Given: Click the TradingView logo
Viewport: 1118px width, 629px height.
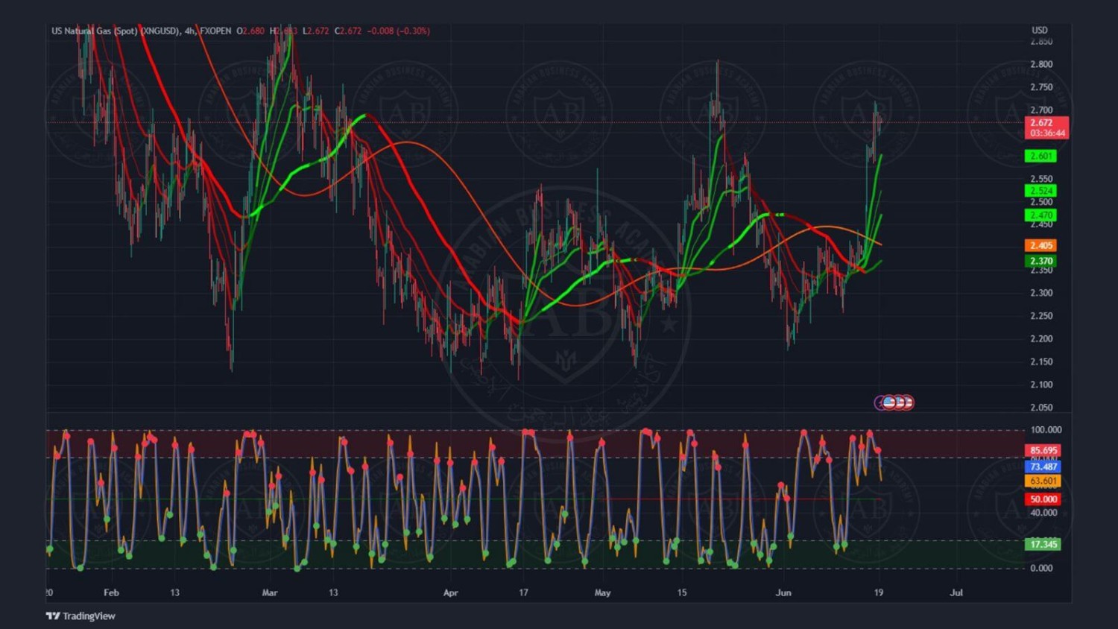Looking at the screenshot, I should tap(80, 616).
